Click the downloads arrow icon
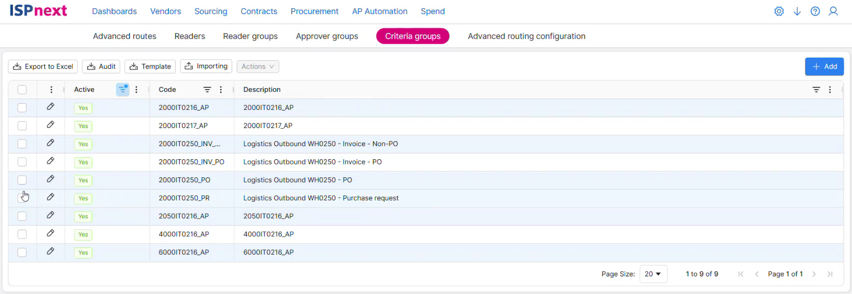The width and height of the screenshot is (852, 294). click(797, 11)
